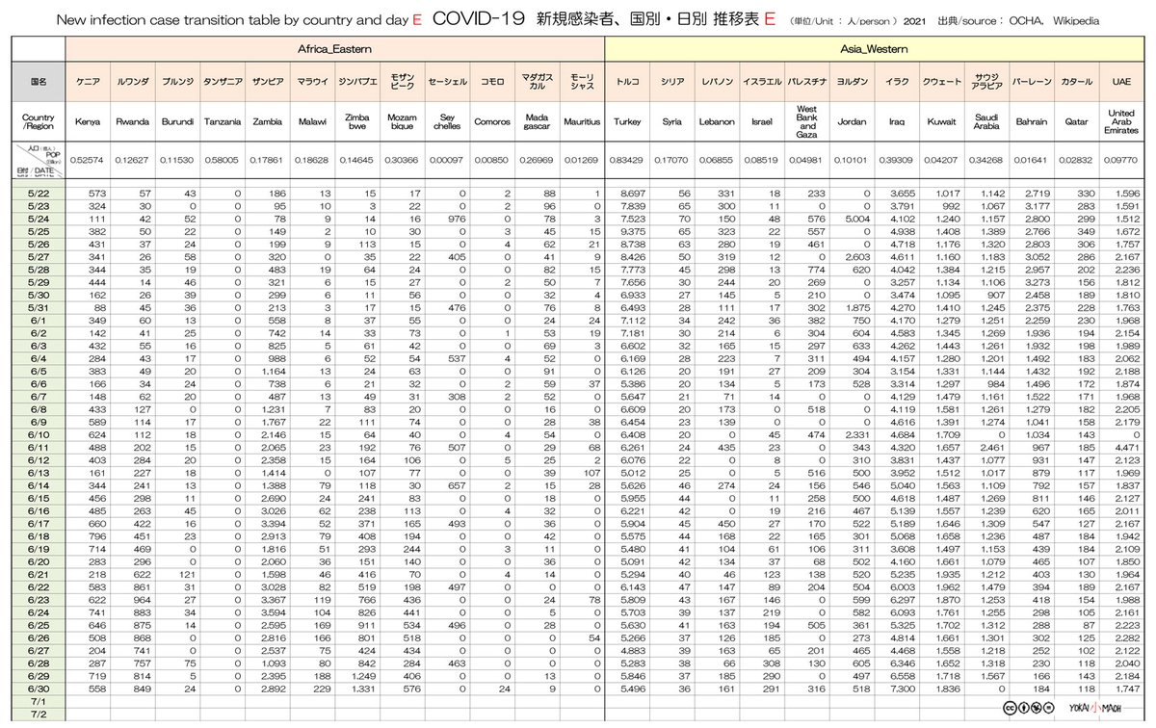Select the Kenya English column header

[x=88, y=122]
